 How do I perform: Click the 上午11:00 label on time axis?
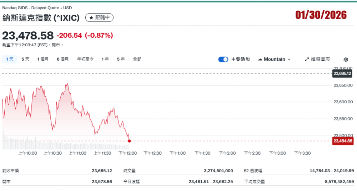point(77,153)
